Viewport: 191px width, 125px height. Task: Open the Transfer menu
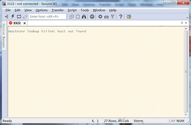pyautogui.click(x=58, y=10)
